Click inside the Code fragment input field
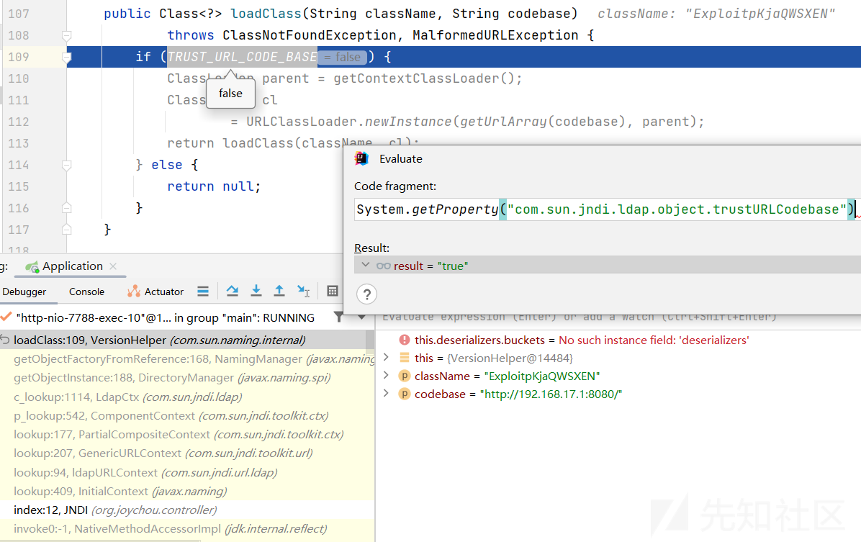861x542 pixels. point(601,209)
